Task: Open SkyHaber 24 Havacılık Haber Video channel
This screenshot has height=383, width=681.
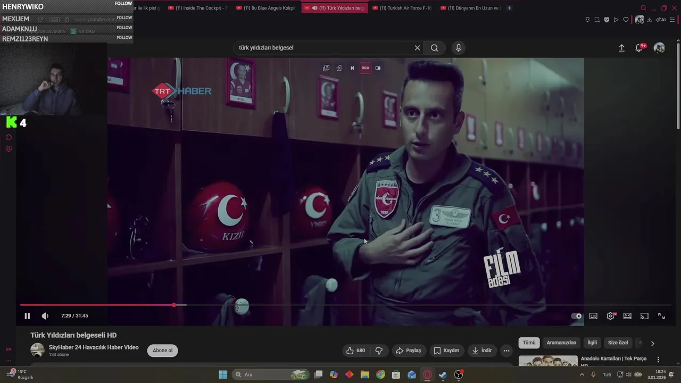Action: pos(94,347)
